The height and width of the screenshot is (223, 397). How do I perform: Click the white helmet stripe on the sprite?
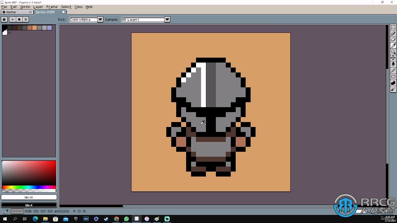tap(203, 85)
